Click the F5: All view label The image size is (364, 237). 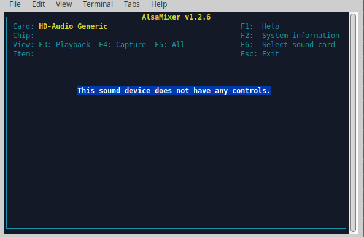[x=169, y=45]
